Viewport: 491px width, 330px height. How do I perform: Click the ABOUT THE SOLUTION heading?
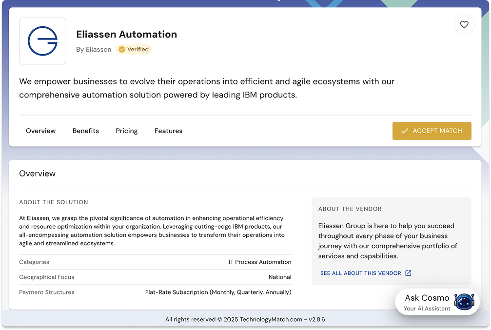[54, 202]
